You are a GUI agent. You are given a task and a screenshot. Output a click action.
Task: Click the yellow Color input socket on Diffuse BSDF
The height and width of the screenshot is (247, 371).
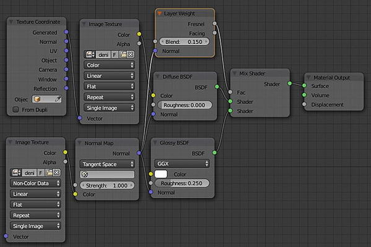point(154,95)
